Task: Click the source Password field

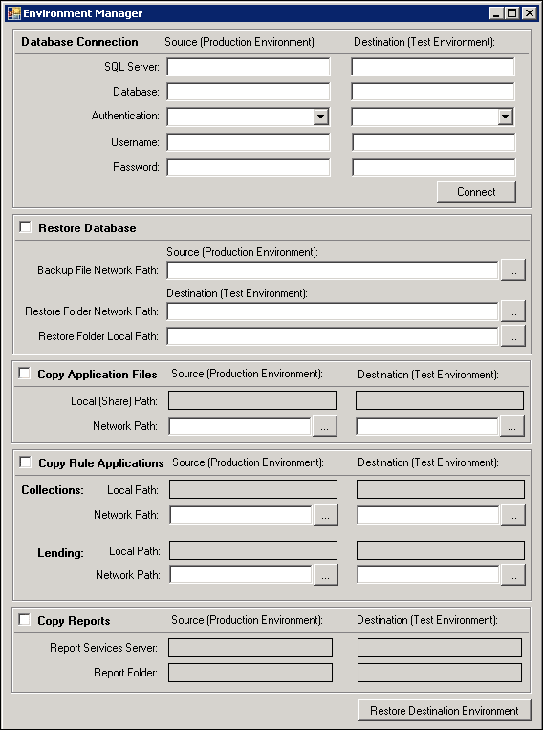Action: (x=249, y=167)
